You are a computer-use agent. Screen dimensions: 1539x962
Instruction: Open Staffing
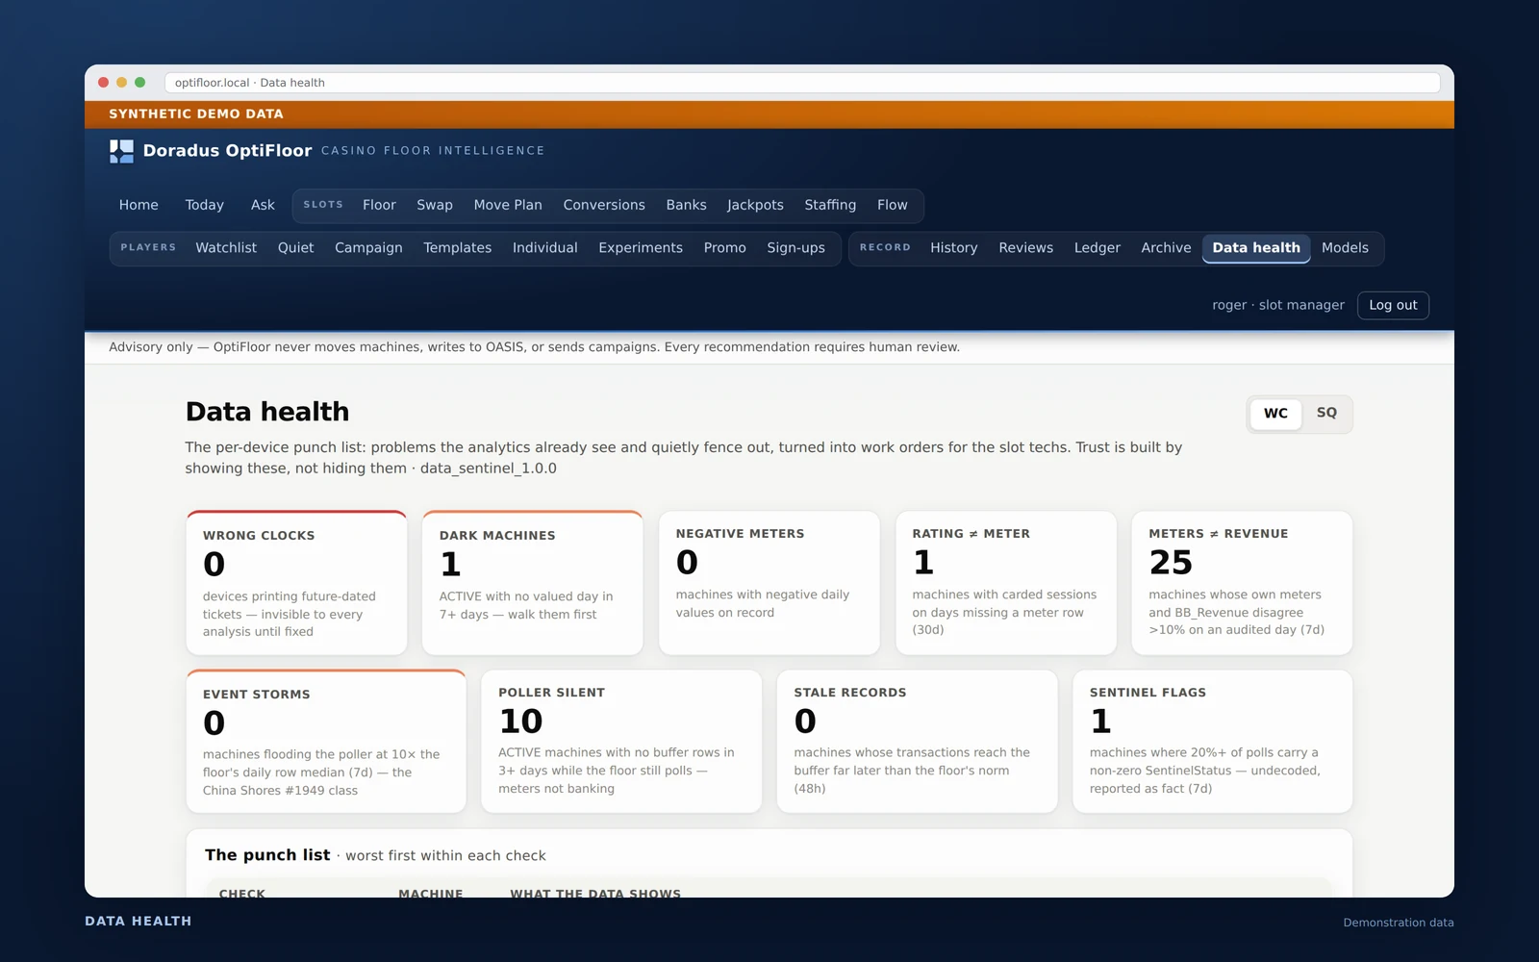coord(830,205)
